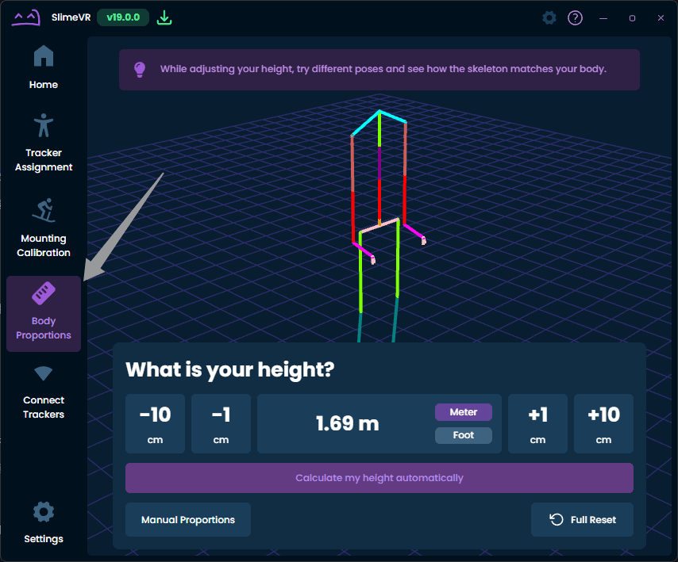Click Calculate my height automatically

(379, 478)
